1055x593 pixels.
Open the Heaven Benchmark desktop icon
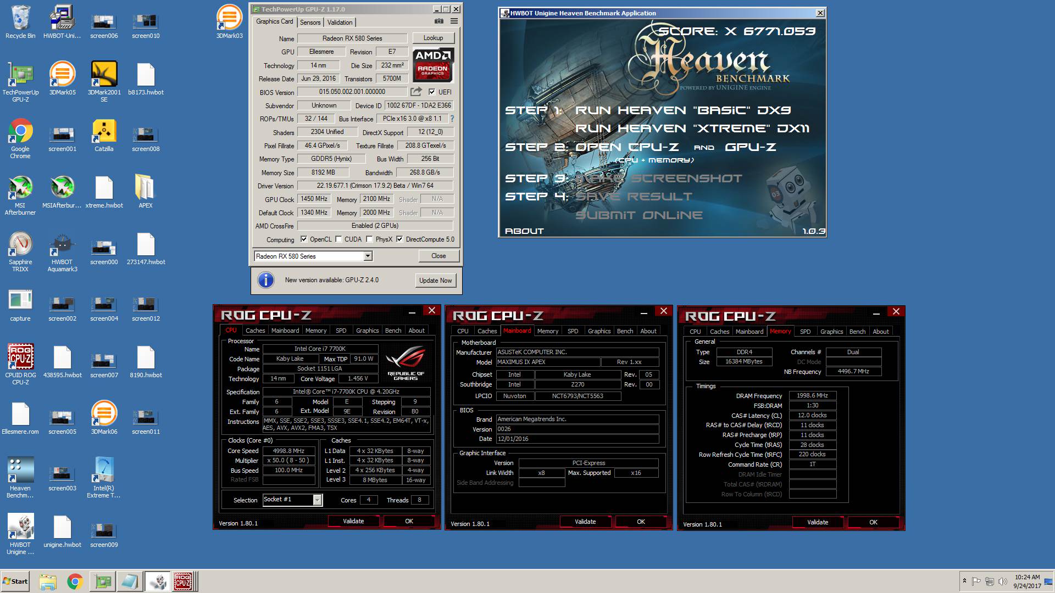[20, 478]
